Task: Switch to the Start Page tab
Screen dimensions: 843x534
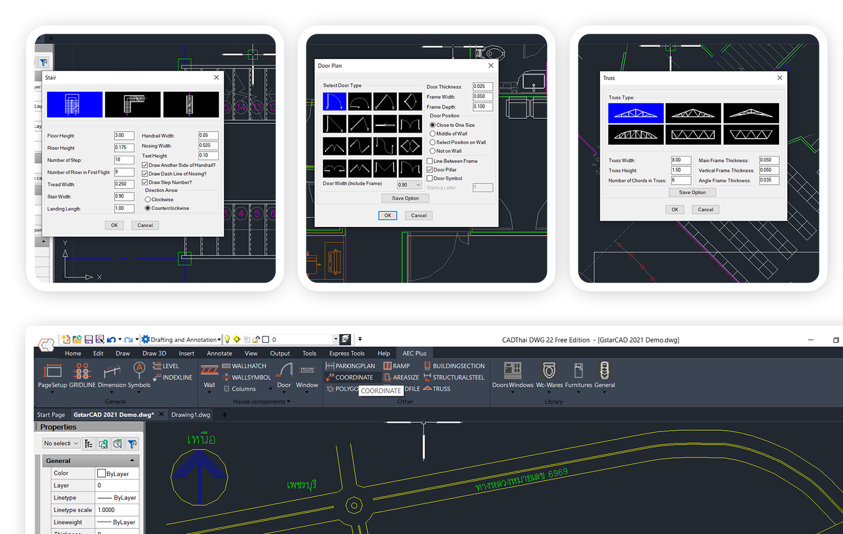Action: click(51, 414)
